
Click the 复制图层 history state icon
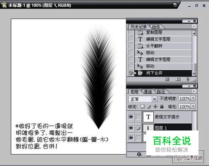point(140,33)
